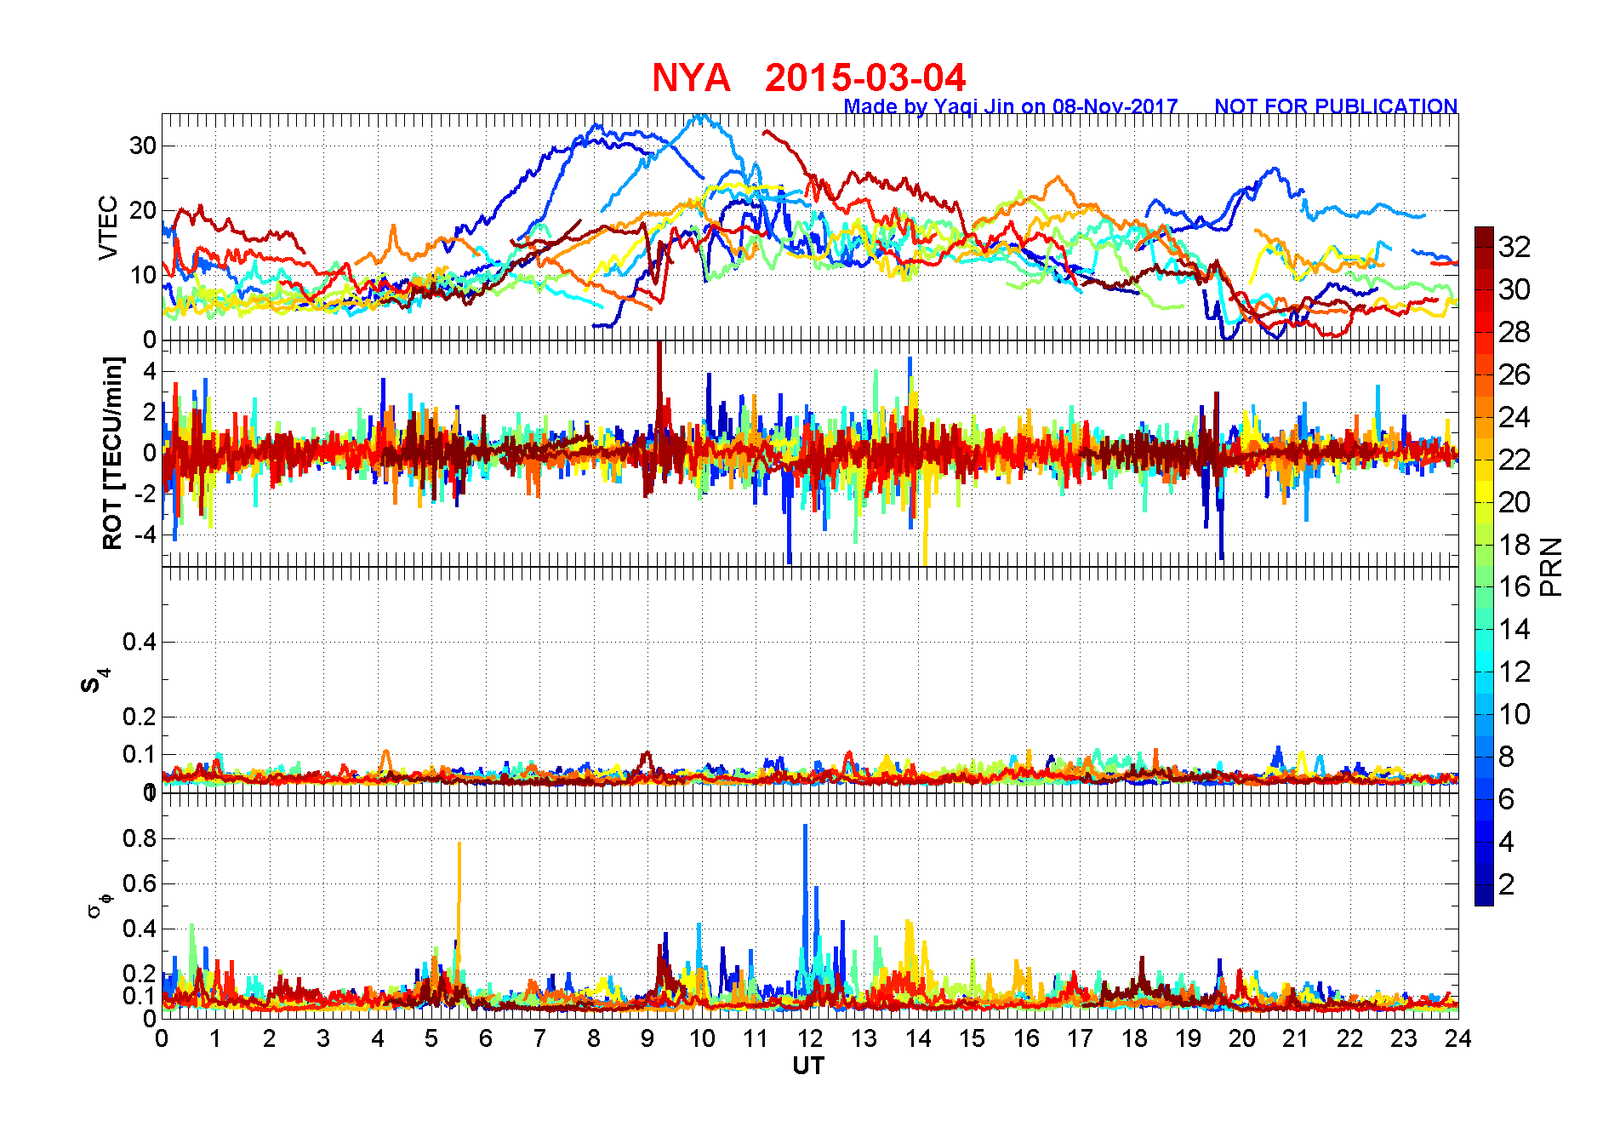Click the ROT tick label -4

(145, 535)
